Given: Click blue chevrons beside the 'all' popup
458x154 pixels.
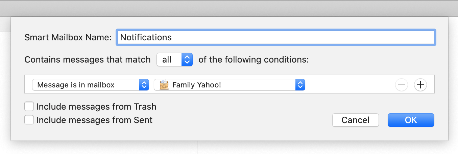Looking at the screenshot, I should (x=187, y=60).
